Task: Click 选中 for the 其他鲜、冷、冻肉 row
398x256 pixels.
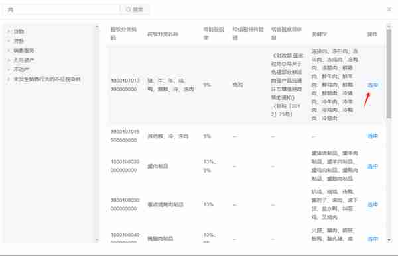Action: (x=373, y=136)
